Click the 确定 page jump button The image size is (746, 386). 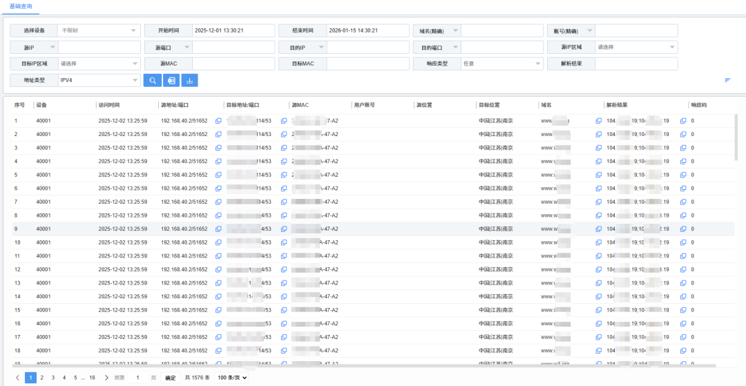coord(171,378)
